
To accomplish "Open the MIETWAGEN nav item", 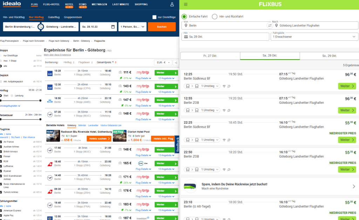I will (99, 4).
